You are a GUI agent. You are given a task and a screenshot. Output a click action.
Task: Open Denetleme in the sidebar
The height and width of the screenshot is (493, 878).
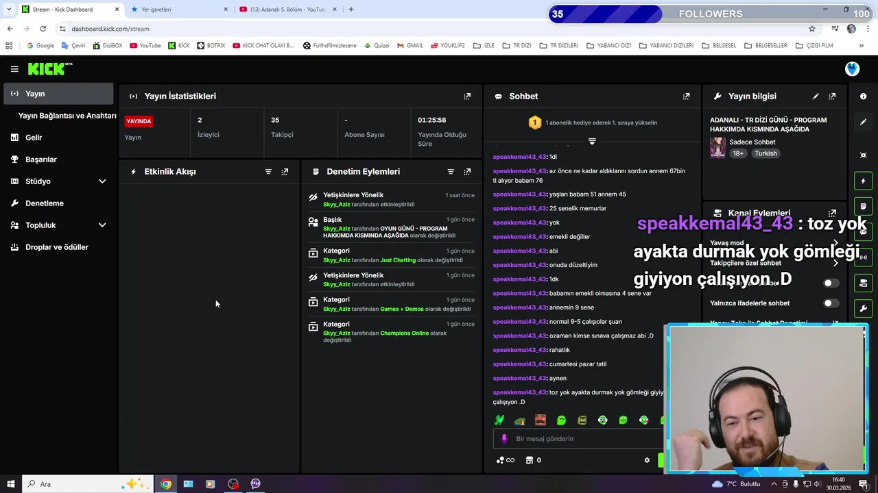pos(58,203)
